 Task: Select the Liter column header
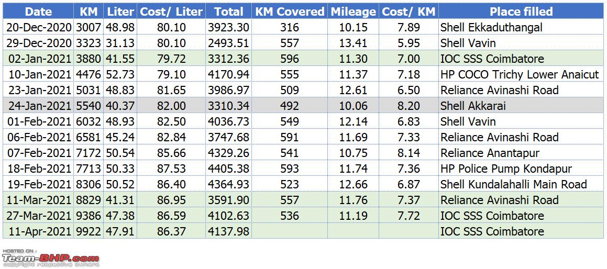120,12
